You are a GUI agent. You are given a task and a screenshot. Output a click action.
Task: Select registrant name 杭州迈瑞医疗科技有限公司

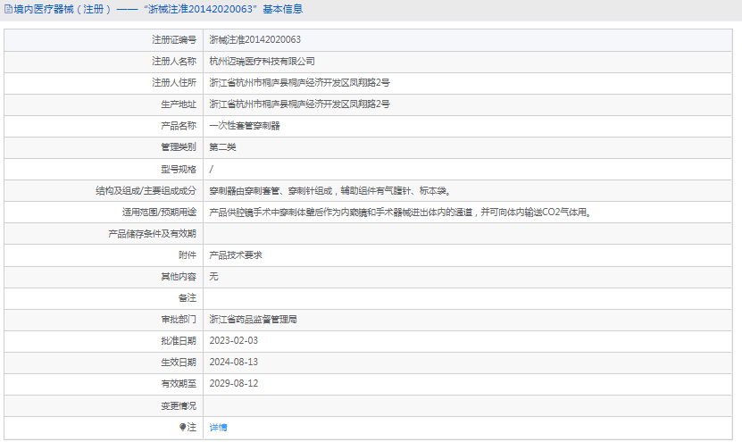263,61
